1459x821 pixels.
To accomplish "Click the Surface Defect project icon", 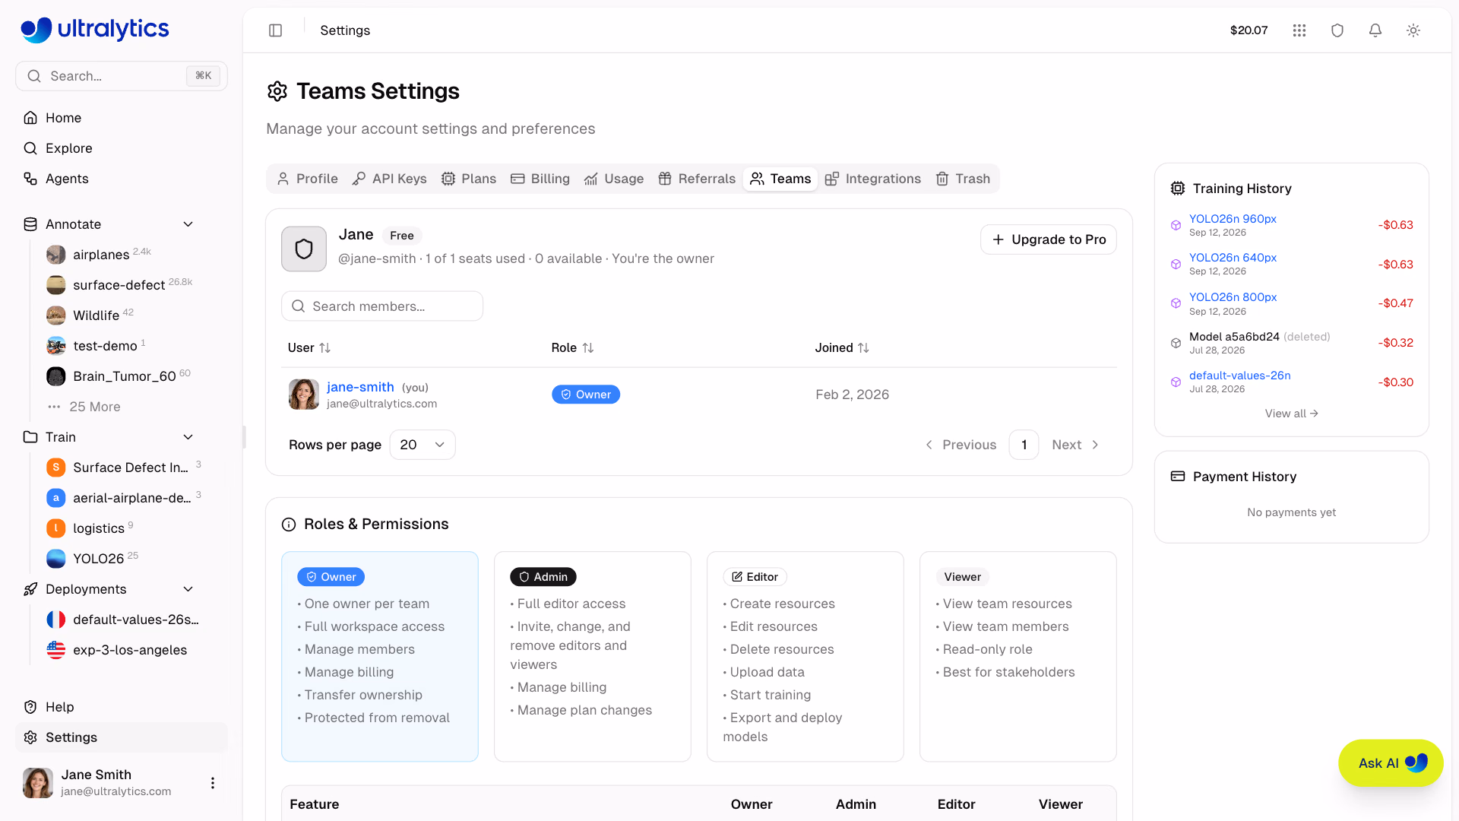I will tap(56, 468).
